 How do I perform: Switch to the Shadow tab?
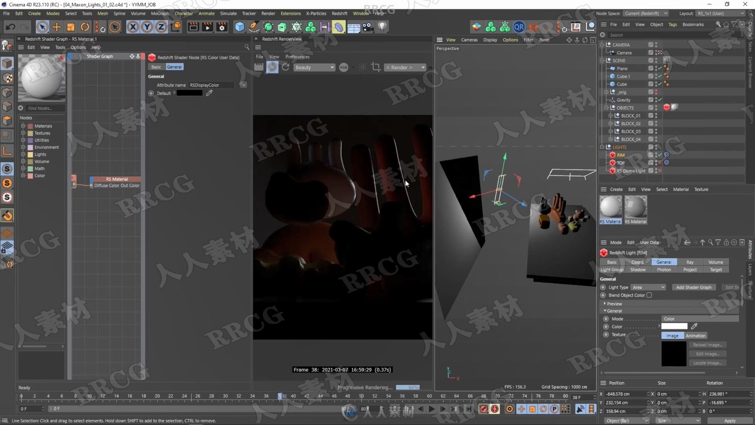pos(638,270)
